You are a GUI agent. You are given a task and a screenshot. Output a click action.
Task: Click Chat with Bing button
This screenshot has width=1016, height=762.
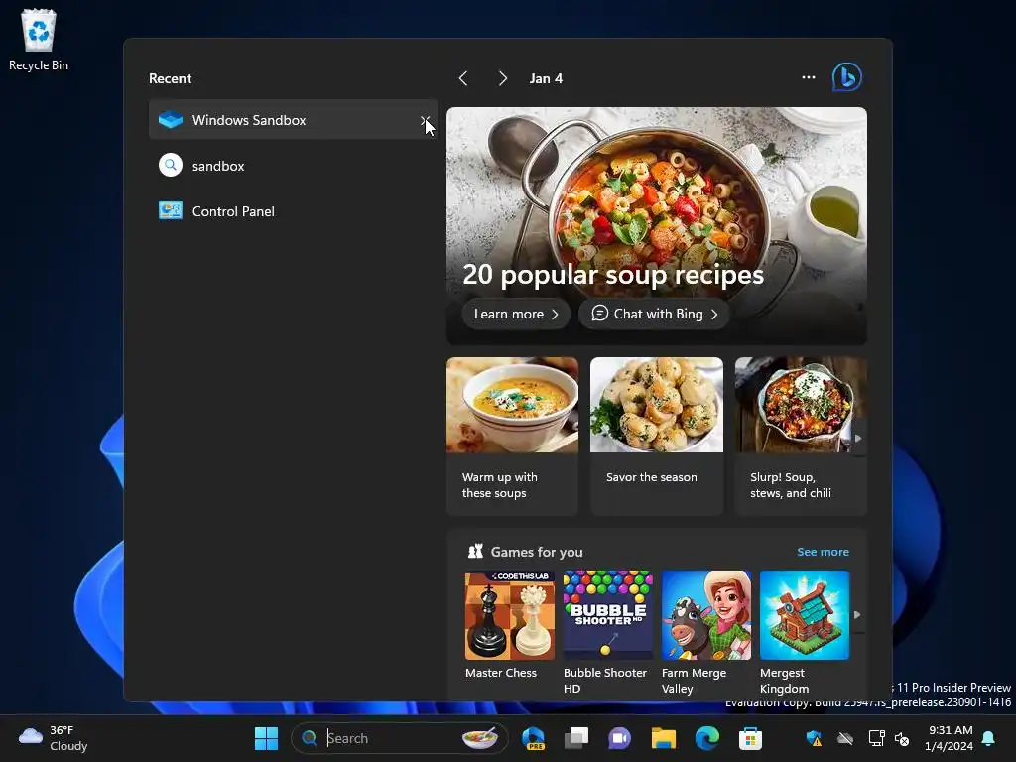(x=654, y=314)
